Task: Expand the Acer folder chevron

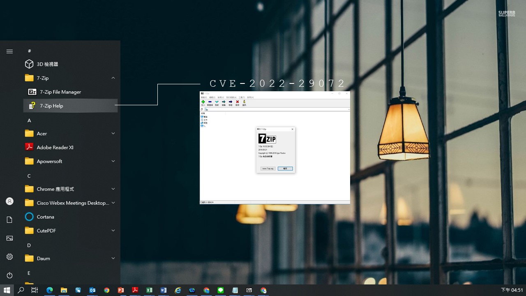Action: click(113, 134)
